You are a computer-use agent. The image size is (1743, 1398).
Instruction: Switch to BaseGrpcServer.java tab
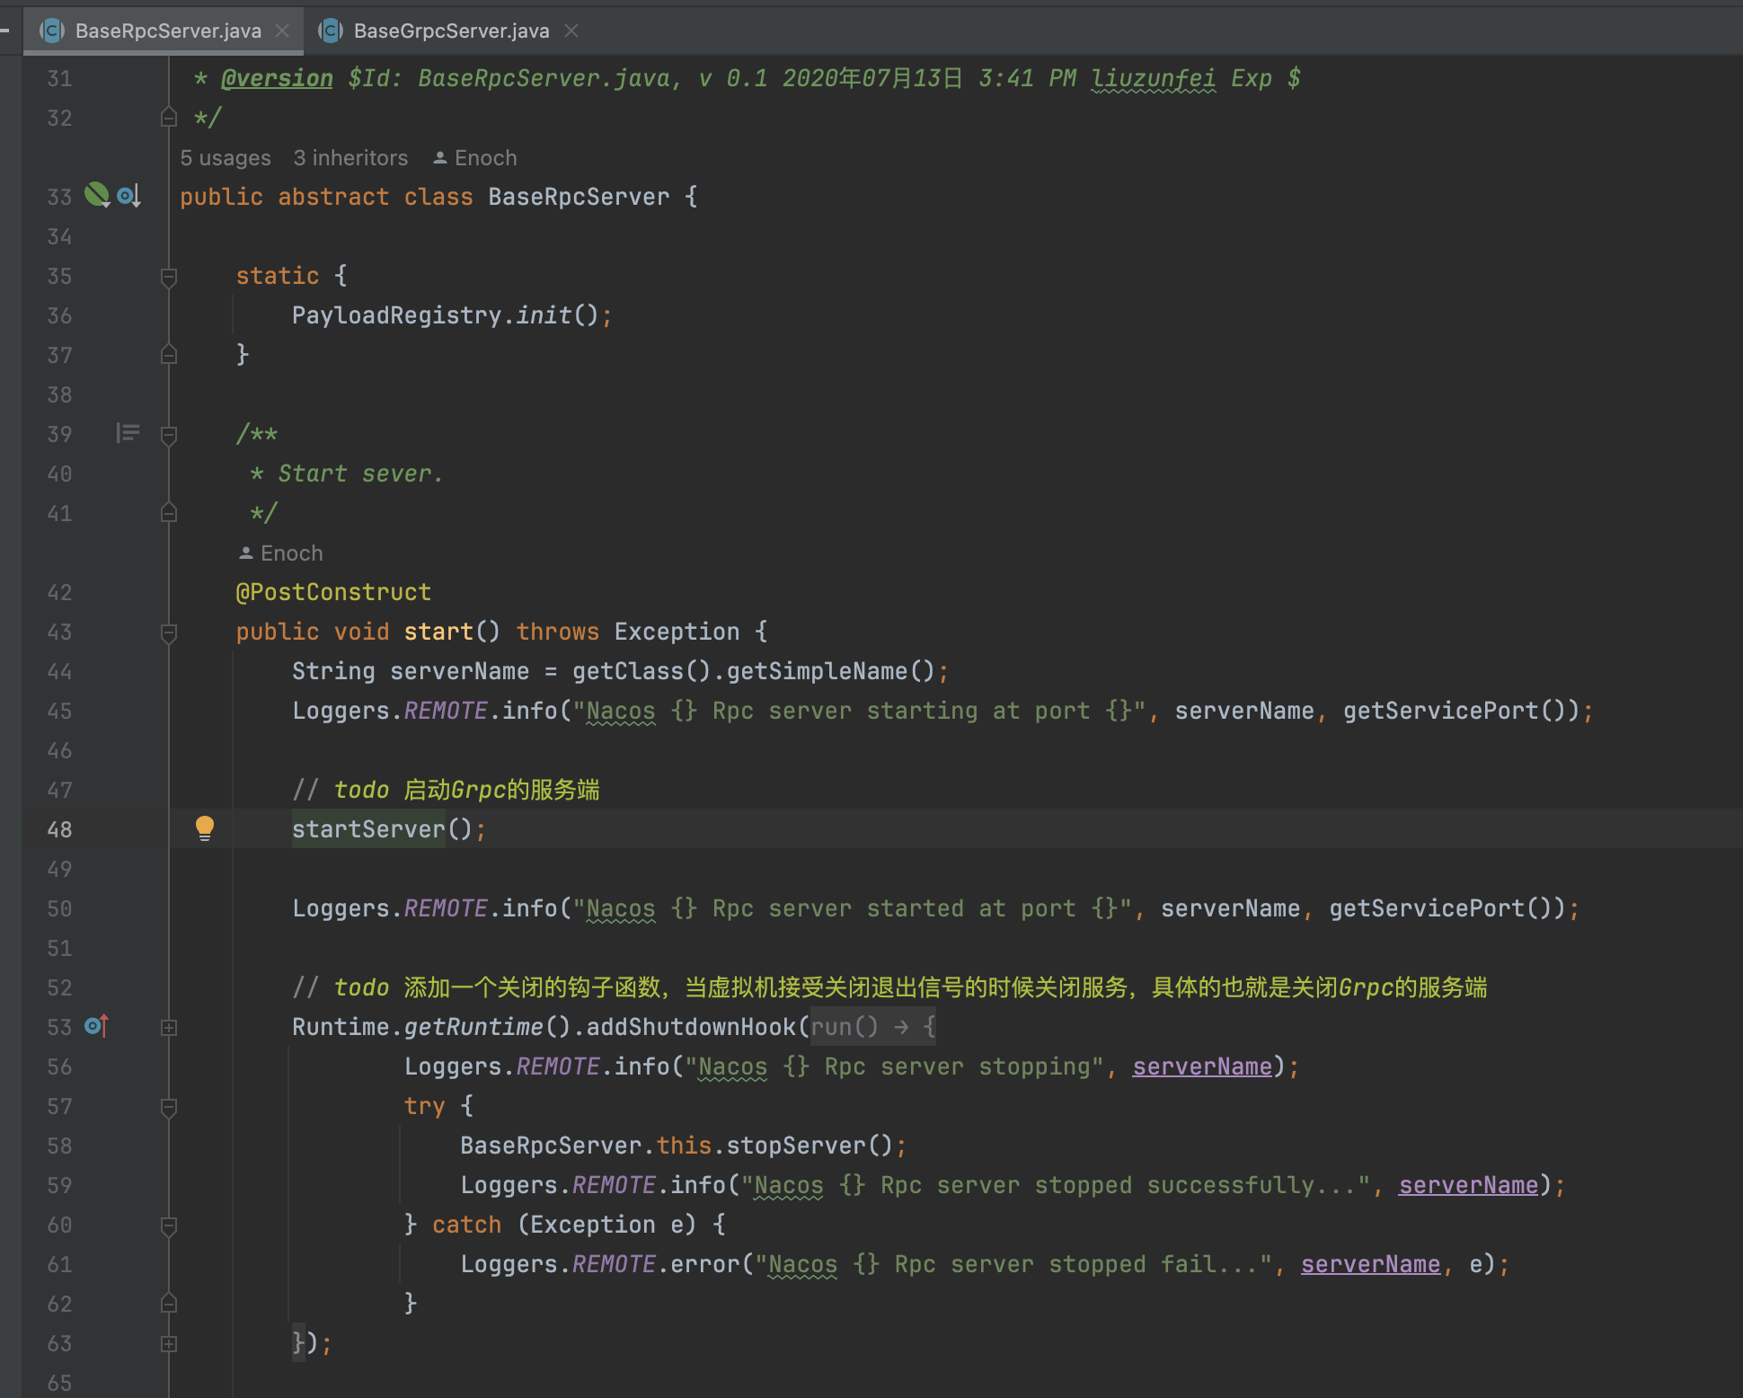451,31
